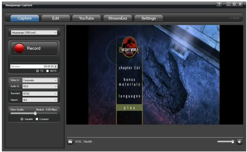Minimize the Hauppauge Capture window
The width and height of the screenshot is (247, 152).
pos(228,4)
